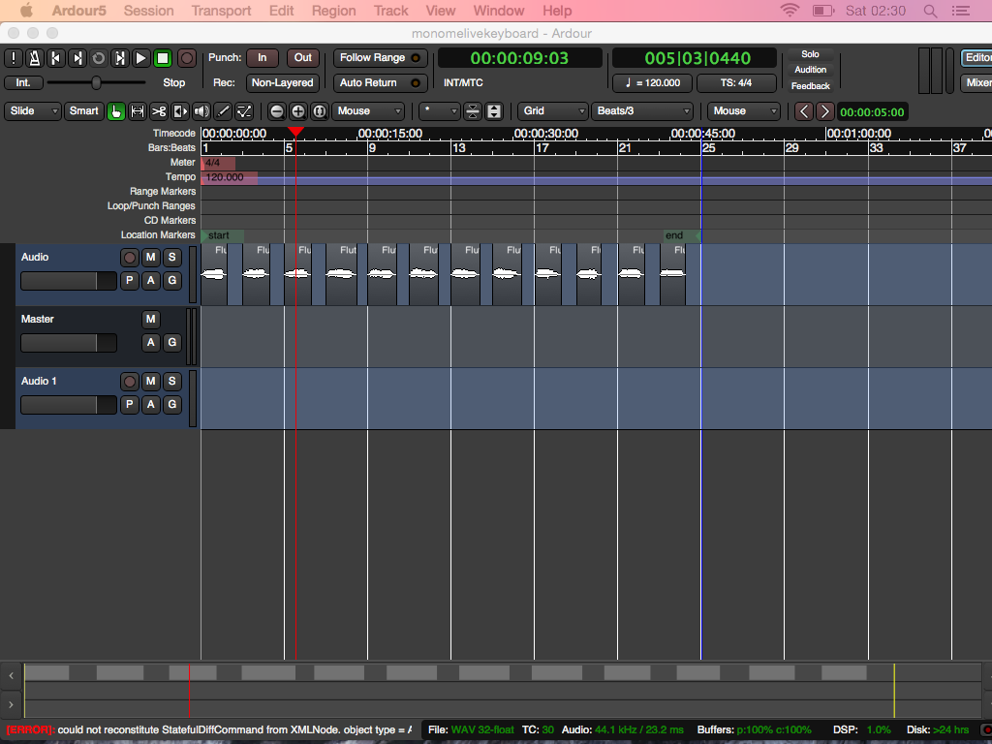Open the Int. sync source selector
This screenshot has height=744, width=992.
pyautogui.click(x=23, y=83)
